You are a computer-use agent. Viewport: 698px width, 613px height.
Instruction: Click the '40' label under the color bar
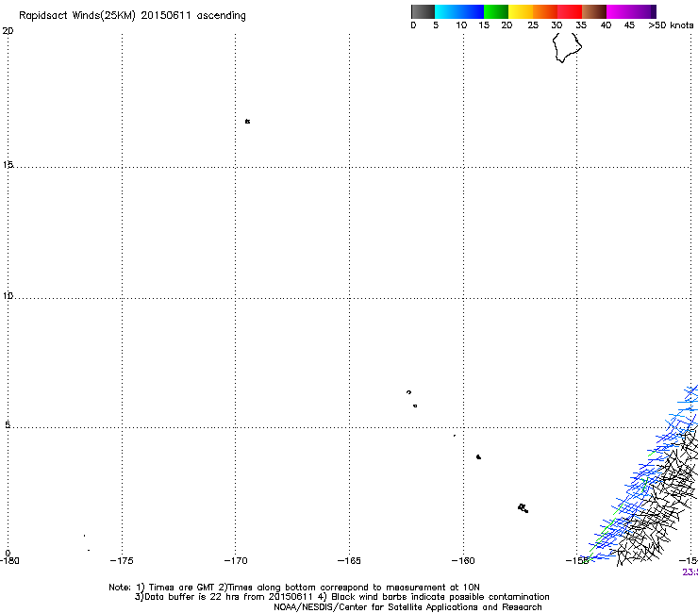606,25
